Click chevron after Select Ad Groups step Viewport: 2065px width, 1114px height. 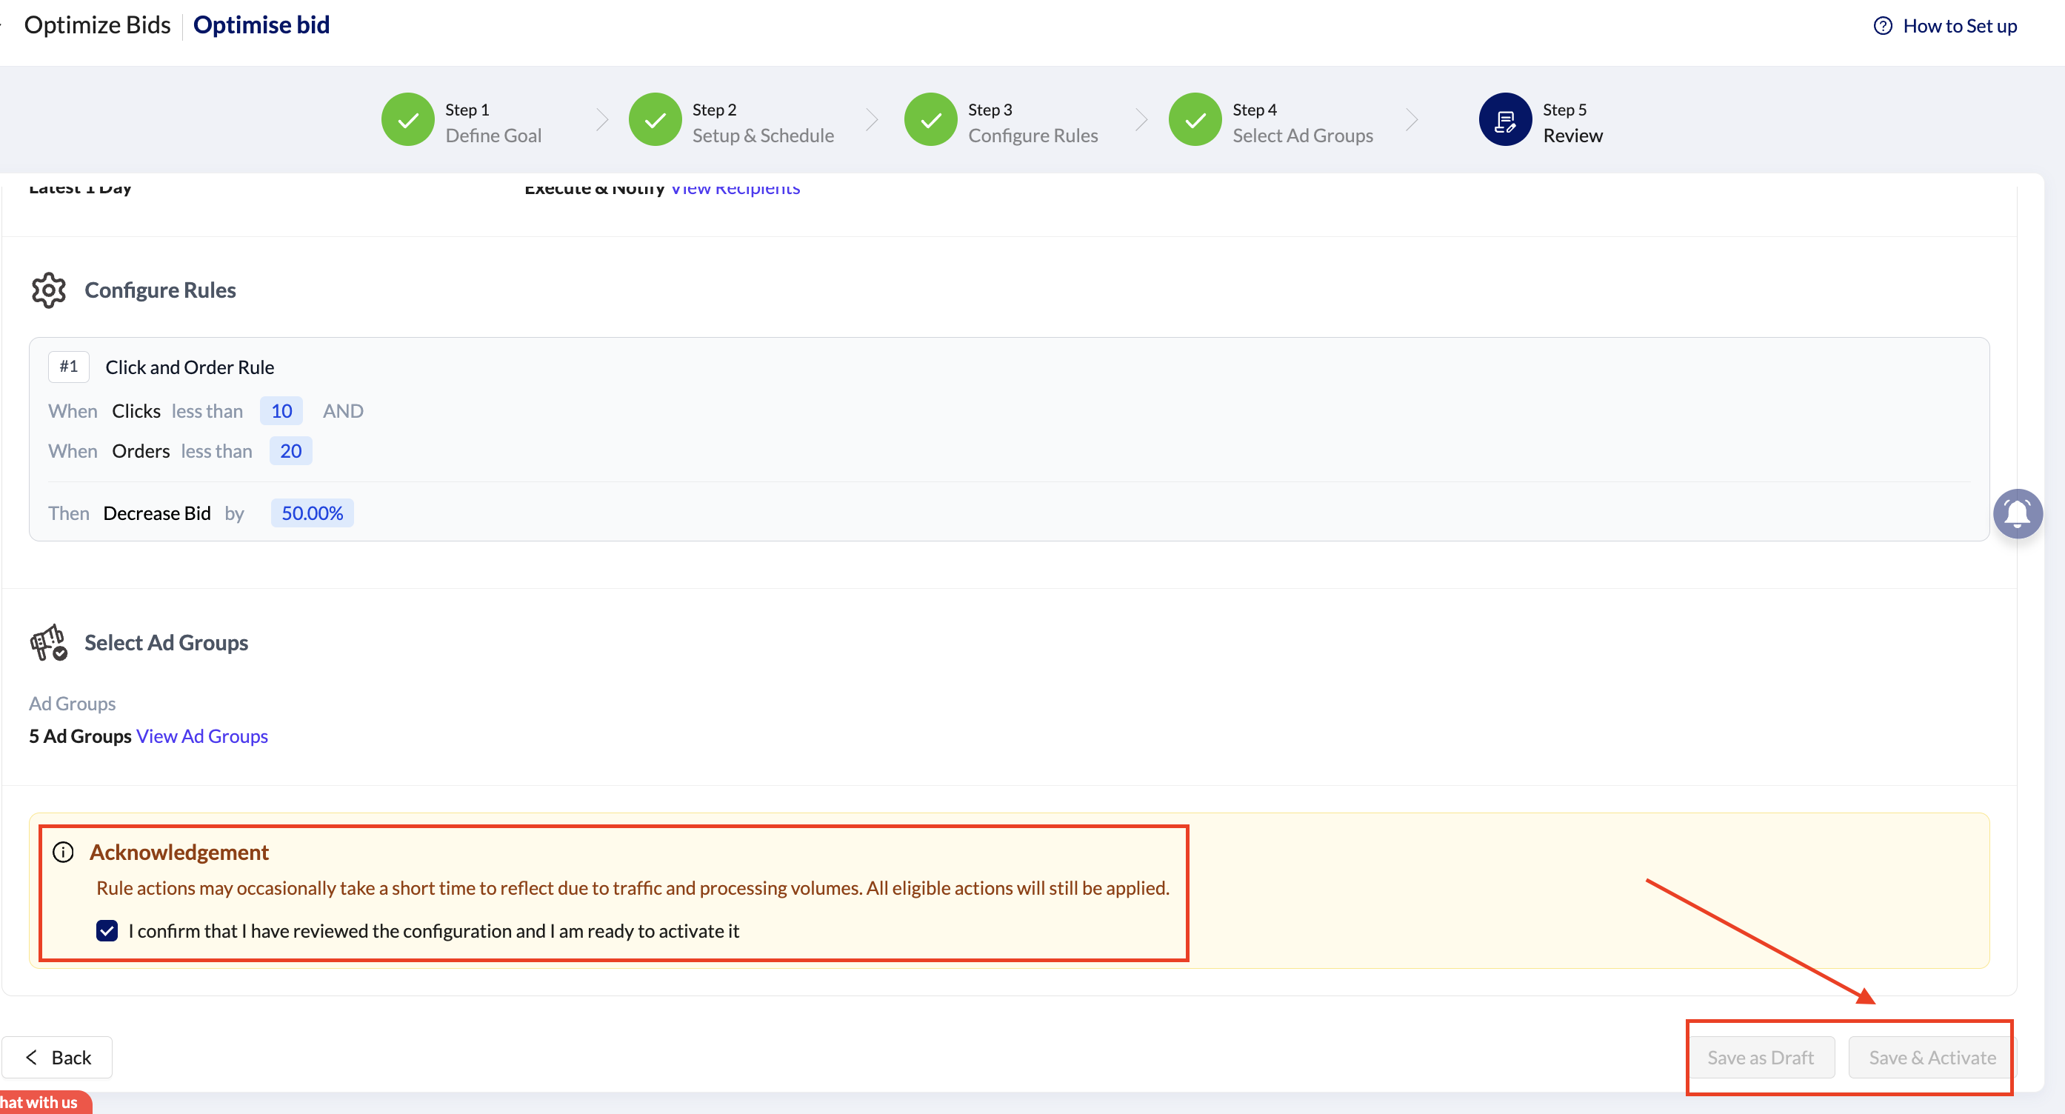pyautogui.click(x=1412, y=120)
